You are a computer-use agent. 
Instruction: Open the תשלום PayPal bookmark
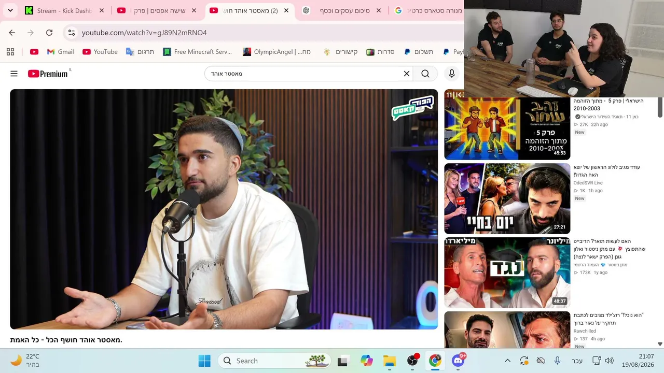click(x=418, y=52)
